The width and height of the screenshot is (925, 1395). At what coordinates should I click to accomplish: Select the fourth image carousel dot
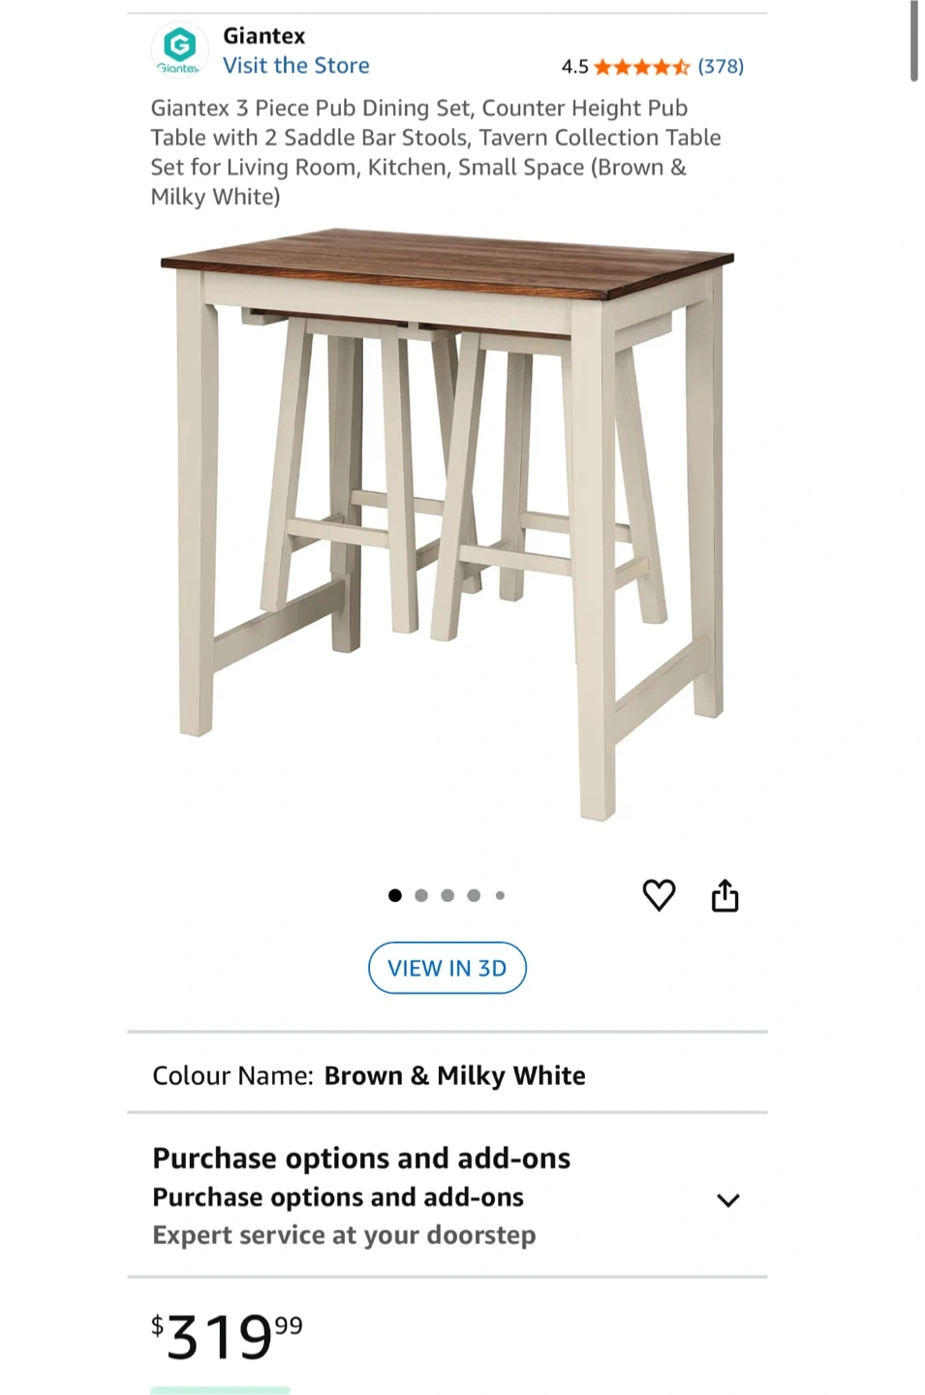(474, 895)
